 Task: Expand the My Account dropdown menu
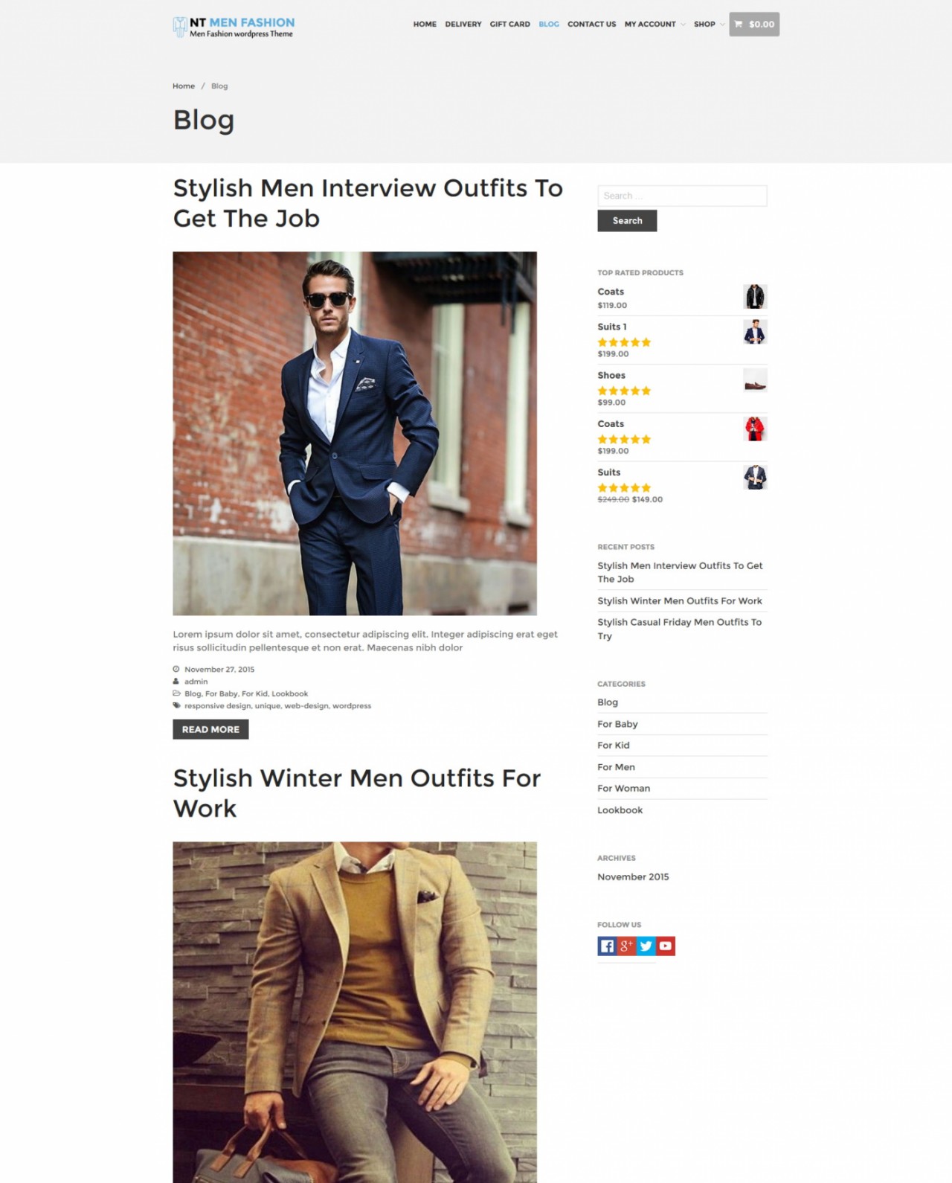(654, 25)
